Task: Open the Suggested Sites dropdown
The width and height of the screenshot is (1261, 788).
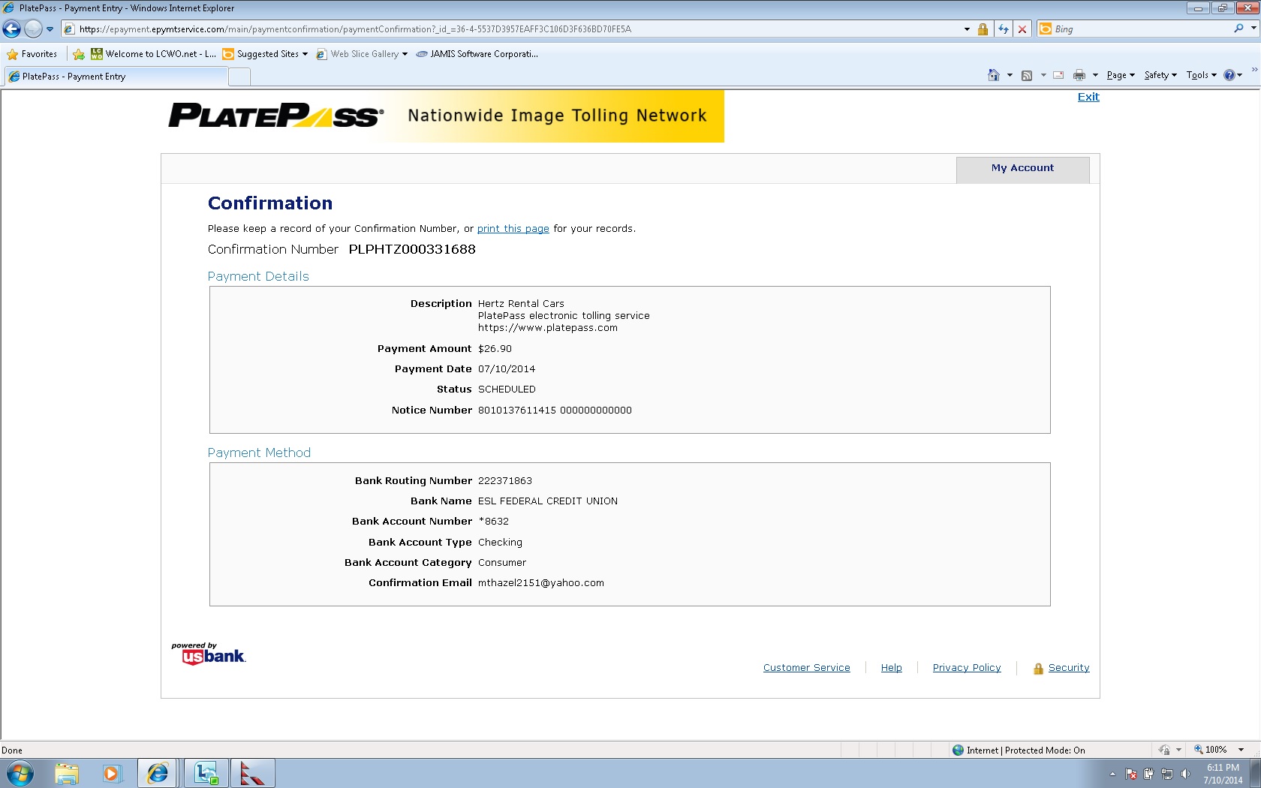Action: (x=265, y=54)
